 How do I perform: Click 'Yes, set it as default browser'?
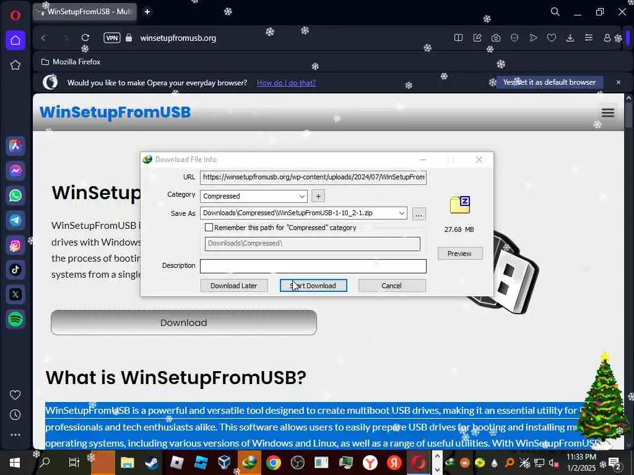[x=549, y=82]
